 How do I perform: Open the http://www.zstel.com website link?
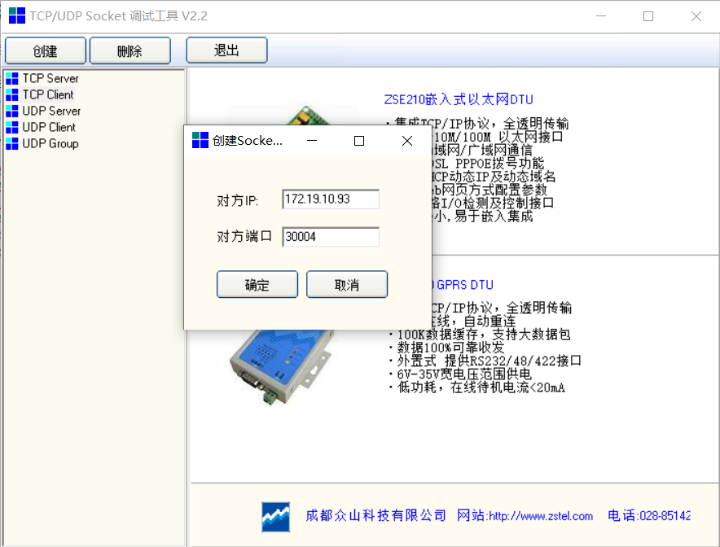[541, 516]
